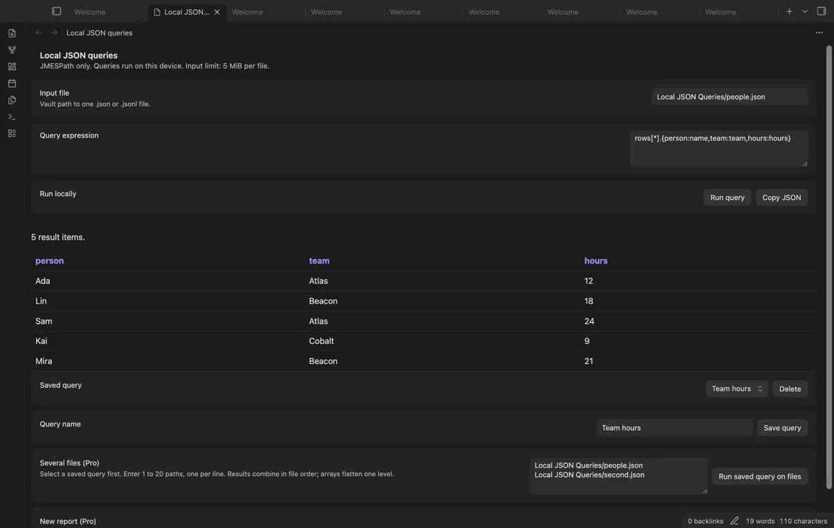Select the Sam cell
834x528 pixels.
click(44, 321)
